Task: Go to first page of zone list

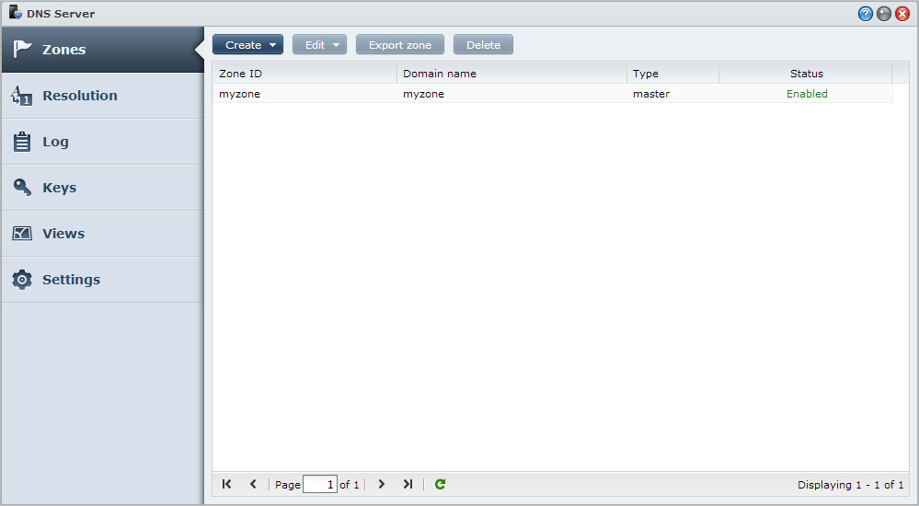Action: 227,484
